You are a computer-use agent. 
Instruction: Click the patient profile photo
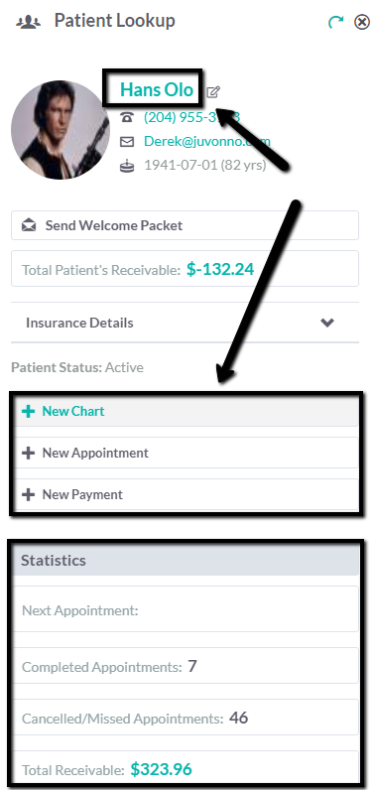point(61,130)
